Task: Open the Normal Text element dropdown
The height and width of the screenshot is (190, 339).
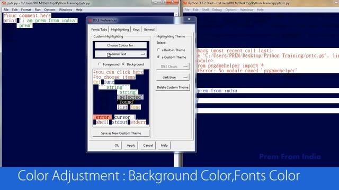Action: pyautogui.click(x=121, y=54)
